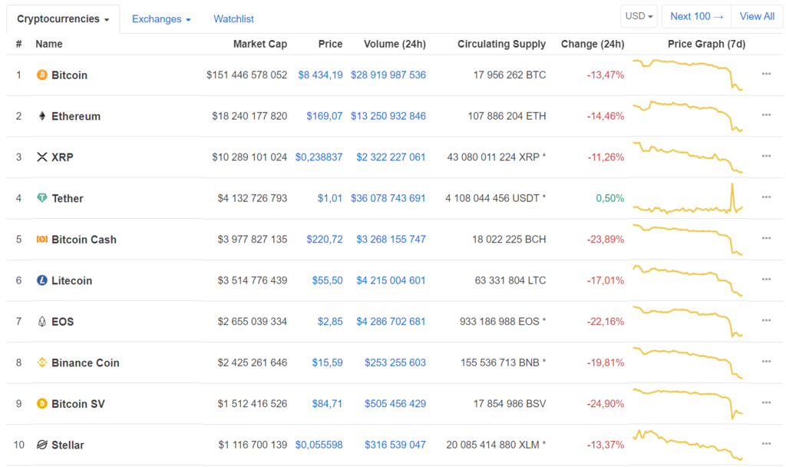Click the View All button
This screenshot has width=786, height=467.
pos(756,16)
